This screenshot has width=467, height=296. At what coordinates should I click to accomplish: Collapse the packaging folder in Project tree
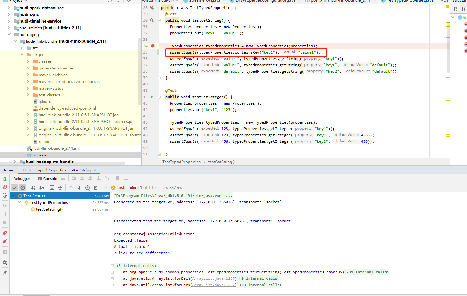[9, 34]
